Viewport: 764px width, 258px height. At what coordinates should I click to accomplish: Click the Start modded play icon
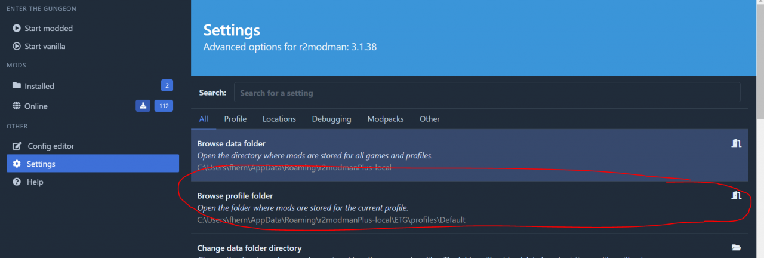(17, 28)
